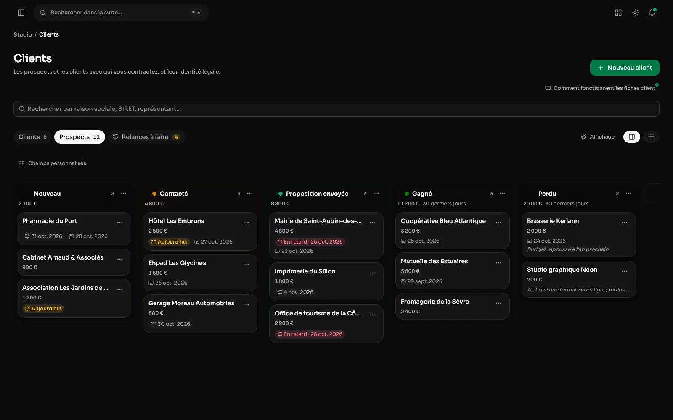Switch to kanban board view
Viewport: 673px width, 420px height.
[632, 137]
